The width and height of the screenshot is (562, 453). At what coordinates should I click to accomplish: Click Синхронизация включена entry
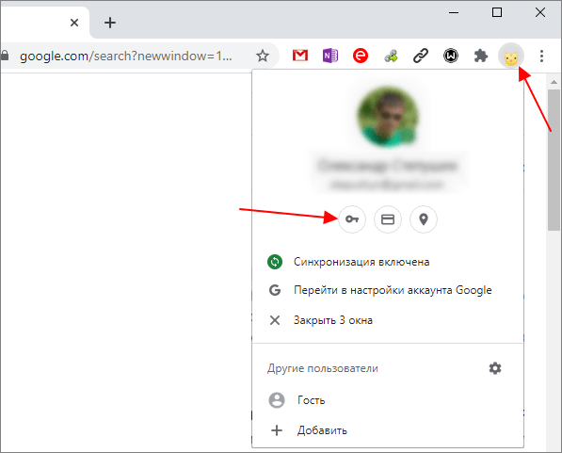click(x=388, y=262)
